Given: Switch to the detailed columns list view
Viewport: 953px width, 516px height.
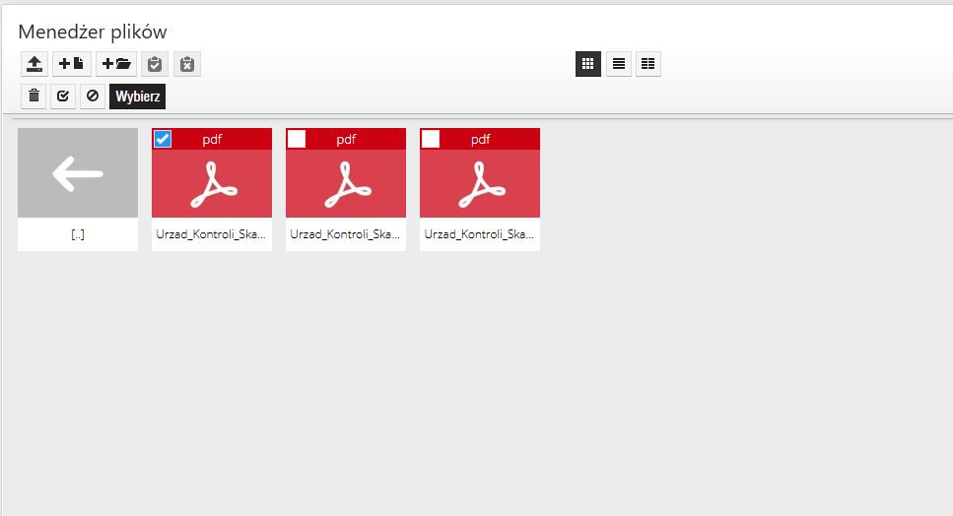Looking at the screenshot, I should pyautogui.click(x=647, y=64).
